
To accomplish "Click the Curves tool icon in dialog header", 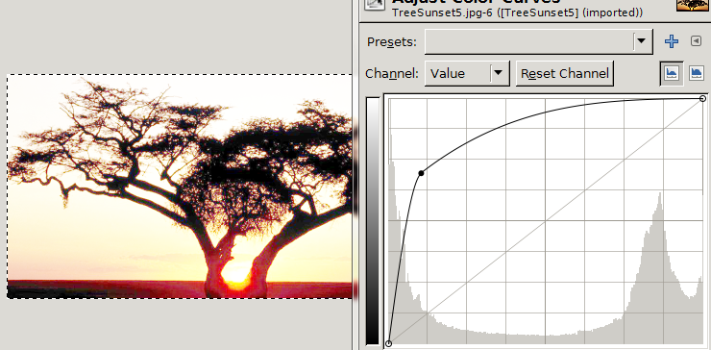I will click(374, 4).
